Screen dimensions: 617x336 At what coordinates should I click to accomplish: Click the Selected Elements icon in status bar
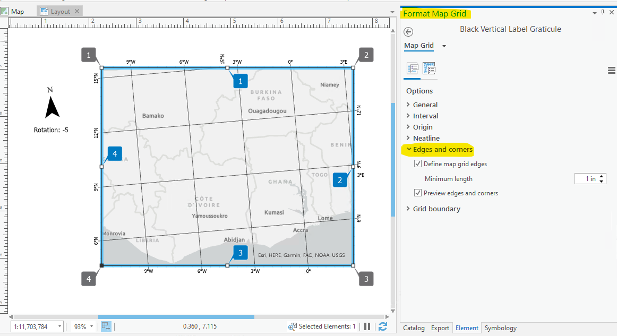click(292, 326)
